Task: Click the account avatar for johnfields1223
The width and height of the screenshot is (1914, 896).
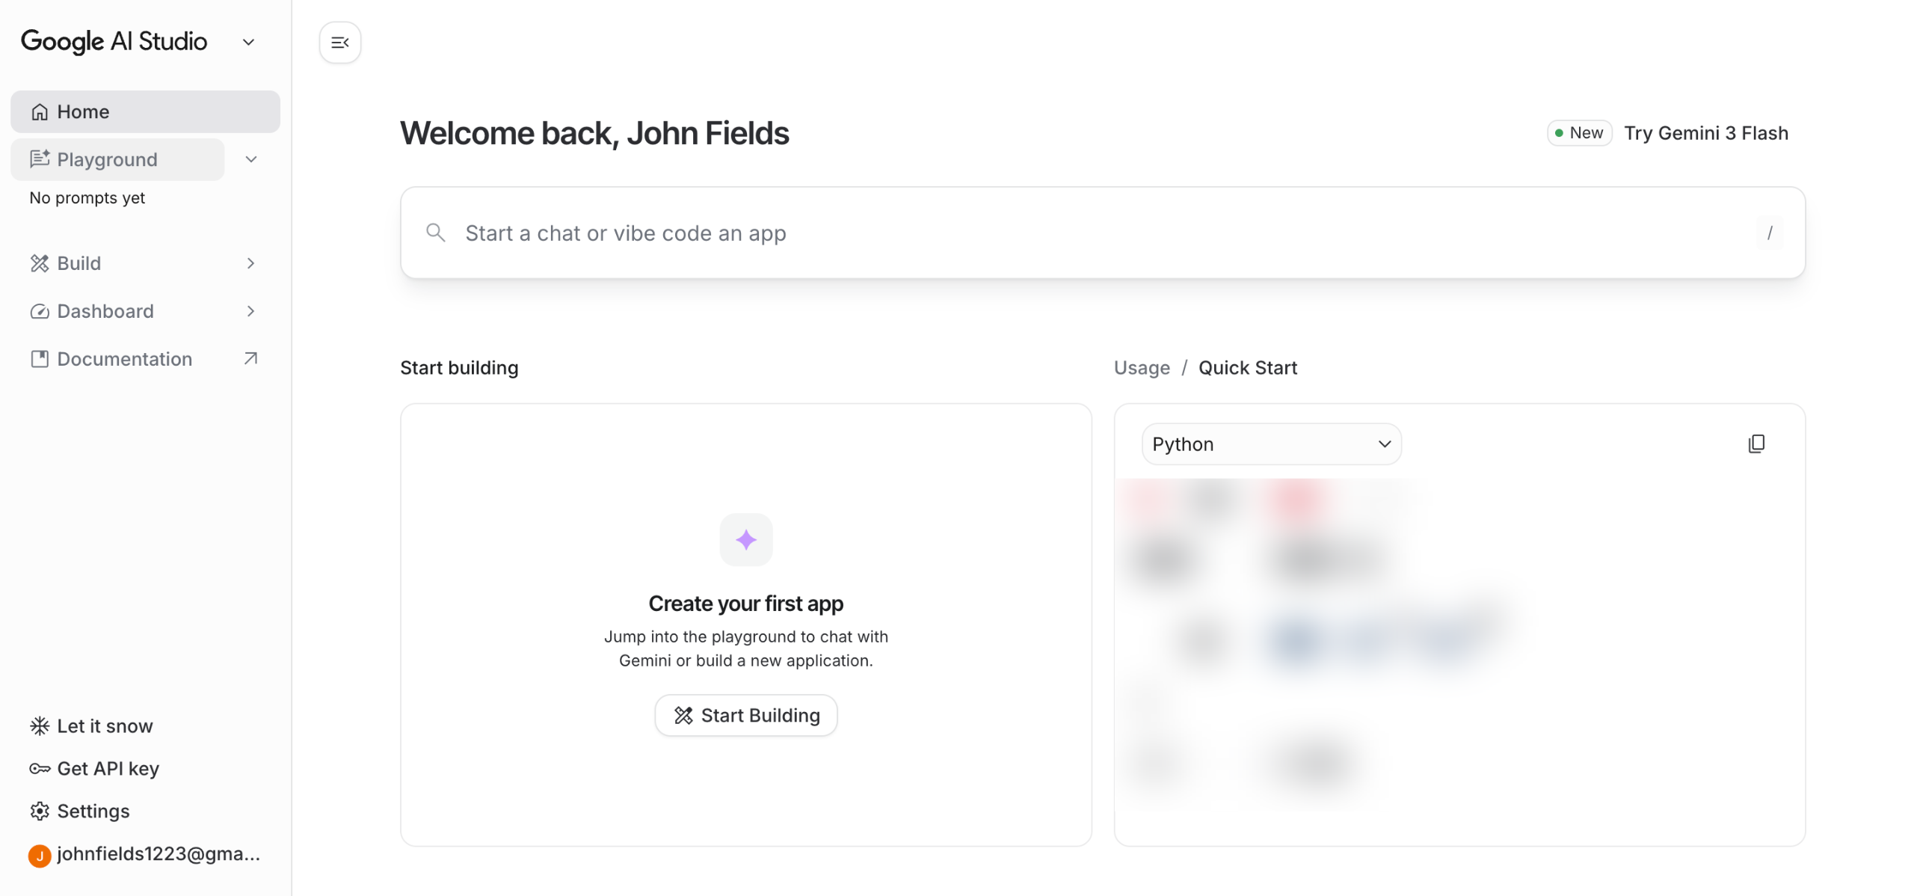Action: tap(40, 854)
